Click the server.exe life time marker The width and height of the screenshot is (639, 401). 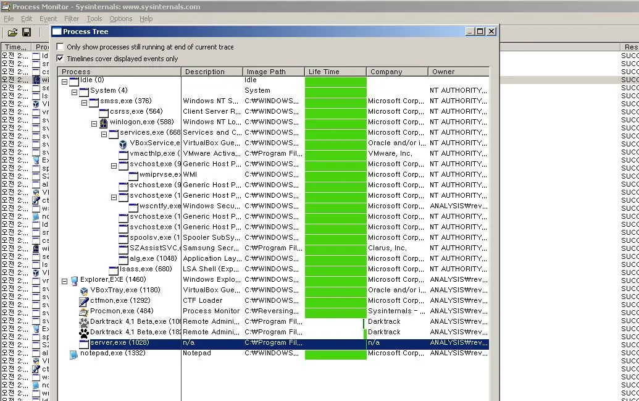(365, 344)
